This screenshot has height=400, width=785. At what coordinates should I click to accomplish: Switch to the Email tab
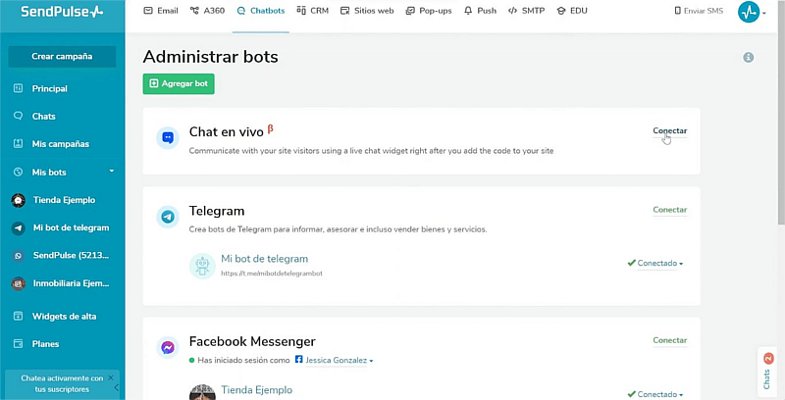161,11
